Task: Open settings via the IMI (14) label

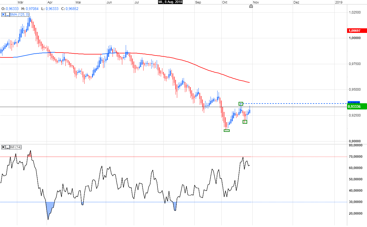Action: click(x=16, y=147)
